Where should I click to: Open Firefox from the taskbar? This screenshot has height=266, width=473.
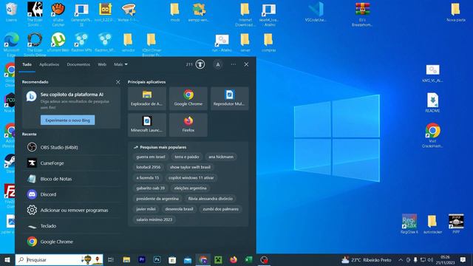(x=234, y=259)
